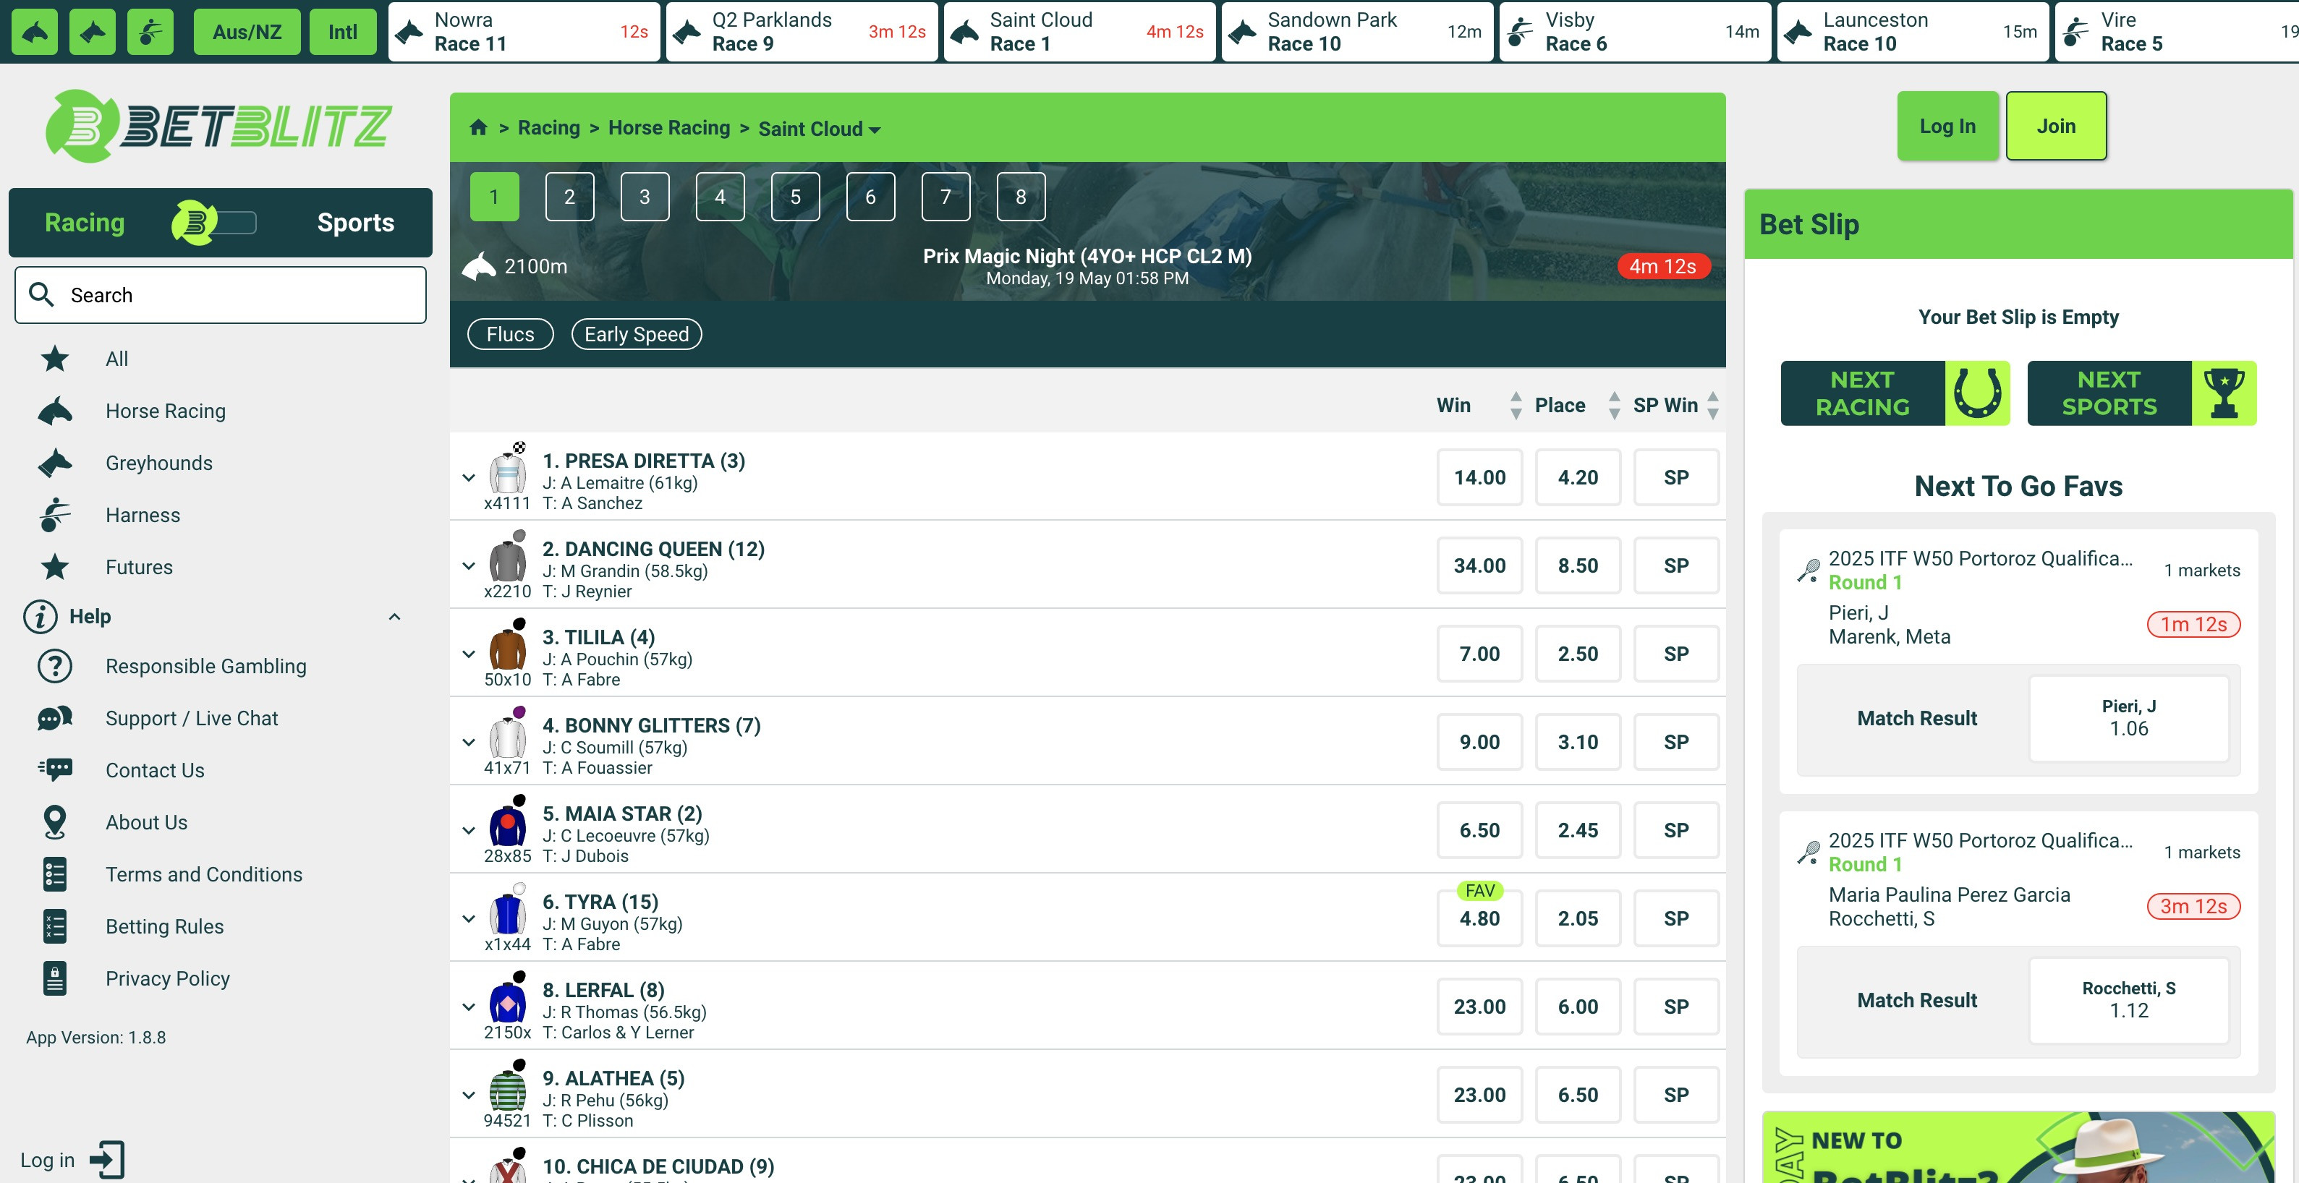Image resolution: width=2299 pixels, height=1183 pixels.
Task: Toggle the Early Speed view
Action: point(637,333)
